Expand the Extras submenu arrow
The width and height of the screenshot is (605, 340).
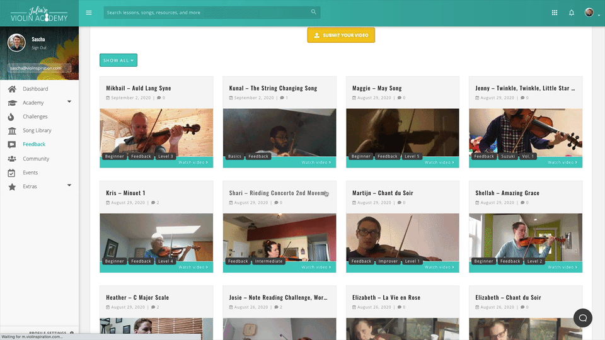pyautogui.click(x=69, y=185)
